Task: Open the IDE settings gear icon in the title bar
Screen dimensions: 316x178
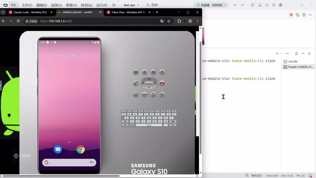Action: coord(274,5)
